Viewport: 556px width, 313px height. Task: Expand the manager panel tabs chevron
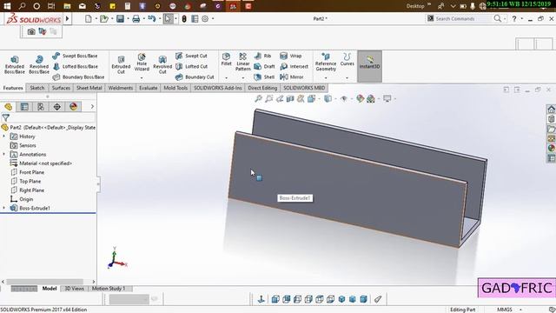point(92,106)
